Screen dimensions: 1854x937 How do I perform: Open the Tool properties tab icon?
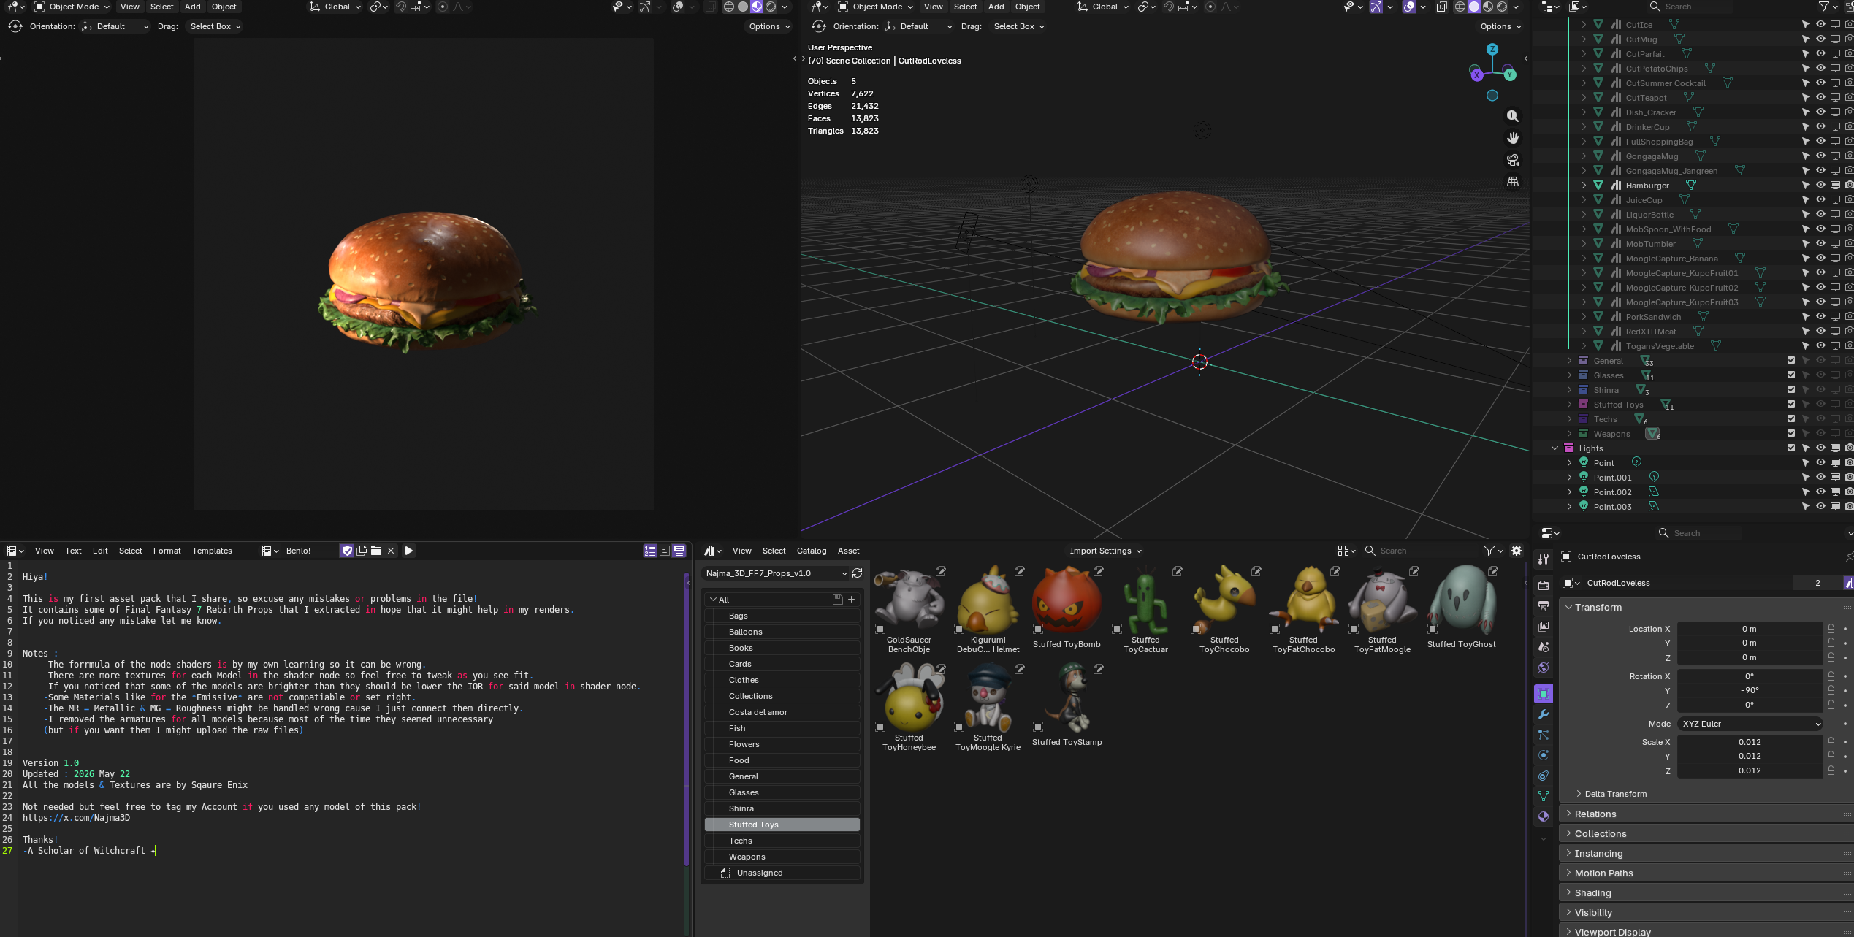click(x=1544, y=559)
